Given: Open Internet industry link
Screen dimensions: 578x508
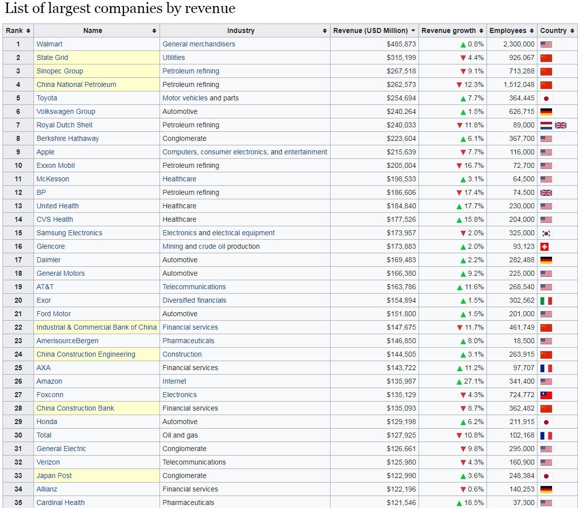Looking at the screenshot, I should tap(174, 381).
